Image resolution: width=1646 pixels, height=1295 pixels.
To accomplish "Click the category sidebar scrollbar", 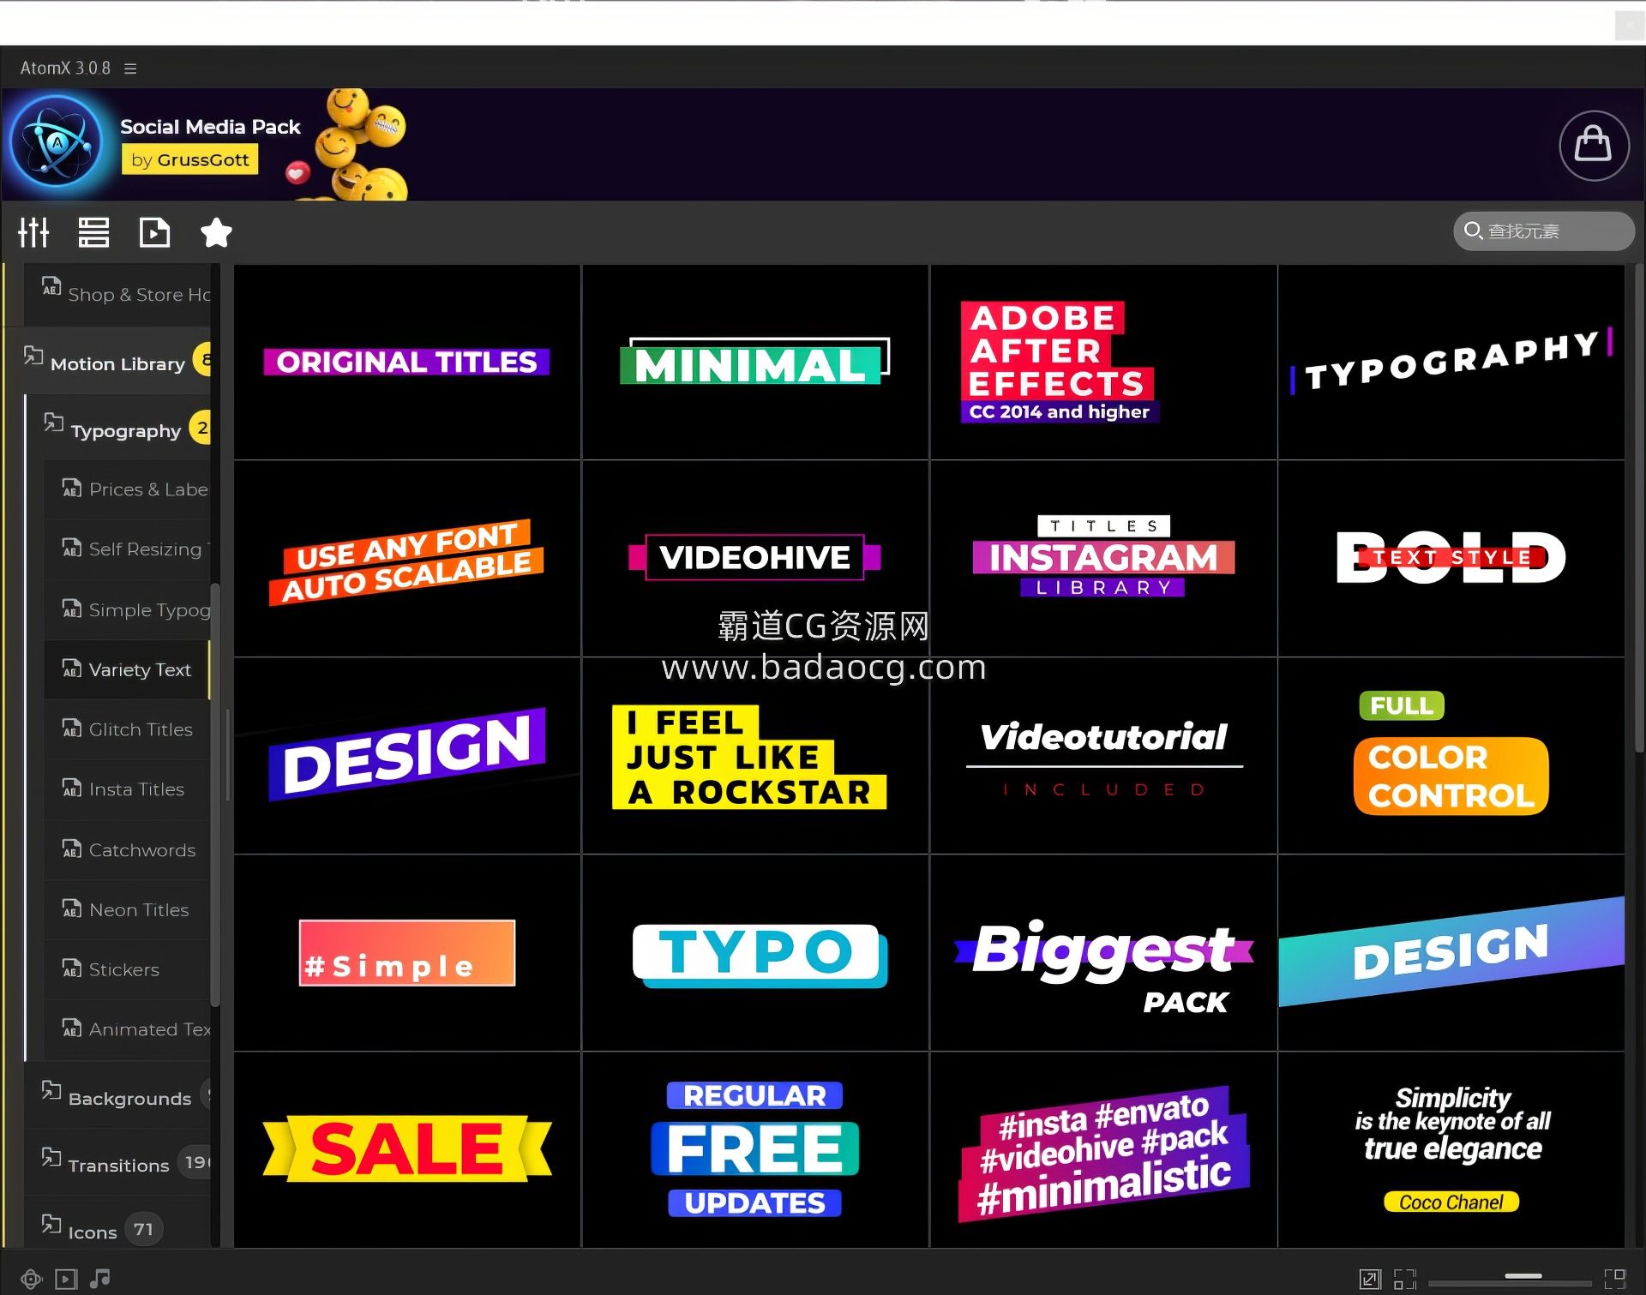I will pyautogui.click(x=215, y=795).
